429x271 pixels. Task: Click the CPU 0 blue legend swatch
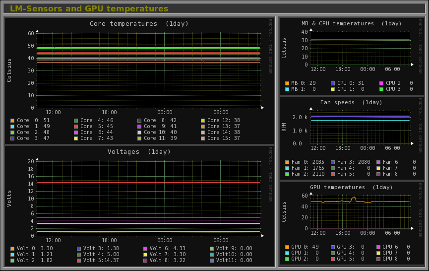(333, 83)
